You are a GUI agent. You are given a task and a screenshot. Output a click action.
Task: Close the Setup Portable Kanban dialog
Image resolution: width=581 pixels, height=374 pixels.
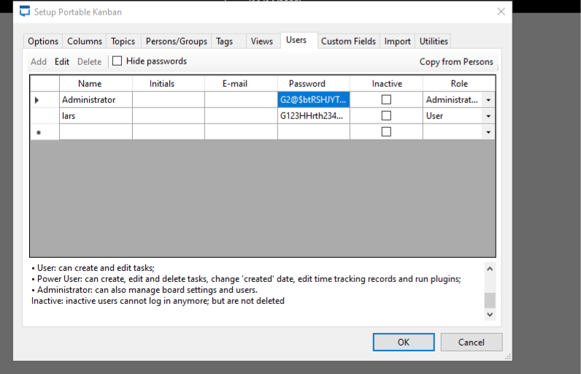(501, 12)
